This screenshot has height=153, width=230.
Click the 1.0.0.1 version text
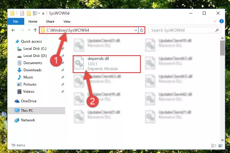(92, 64)
